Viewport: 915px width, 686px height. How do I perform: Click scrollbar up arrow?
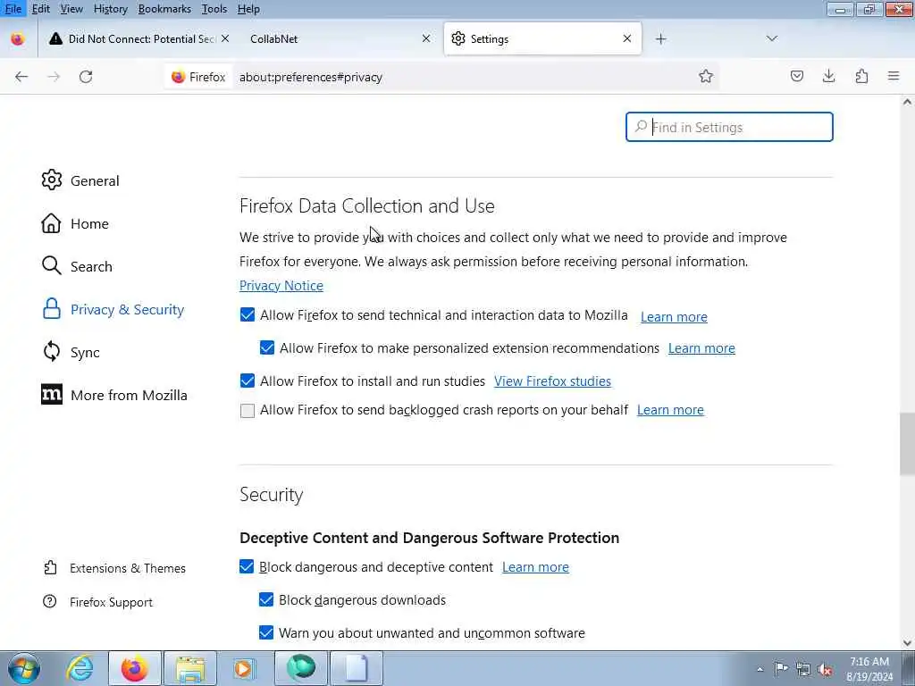[x=907, y=102]
